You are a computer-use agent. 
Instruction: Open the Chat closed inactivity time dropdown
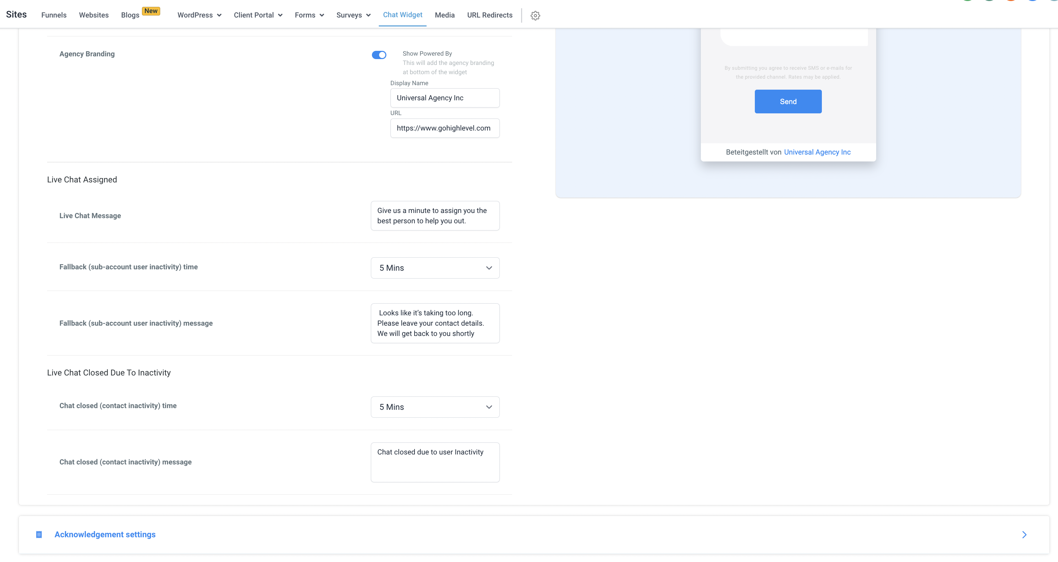435,407
